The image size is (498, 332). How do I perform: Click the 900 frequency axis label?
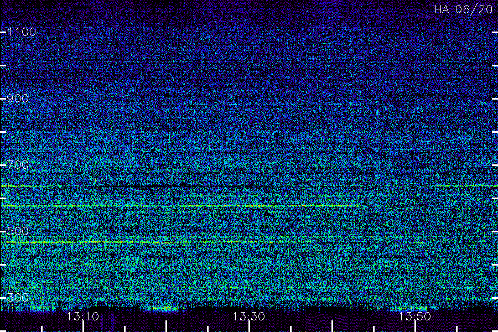point(18,98)
